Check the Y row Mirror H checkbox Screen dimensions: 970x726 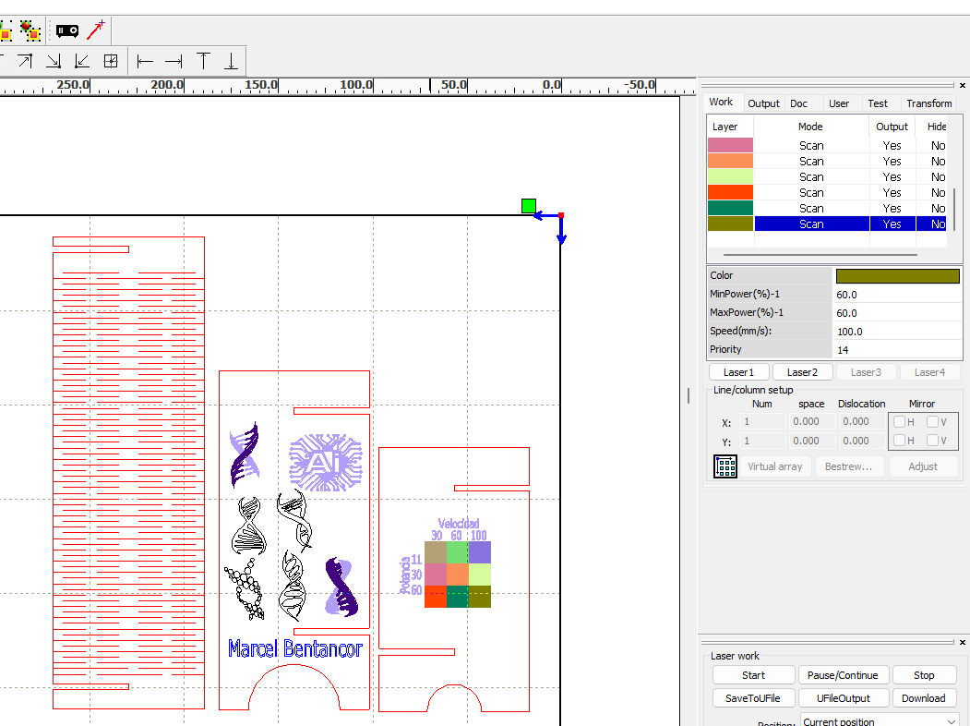click(900, 441)
